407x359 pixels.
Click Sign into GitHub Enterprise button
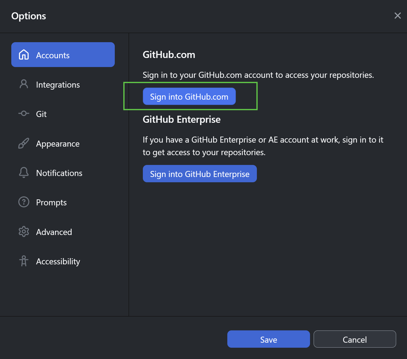point(200,174)
